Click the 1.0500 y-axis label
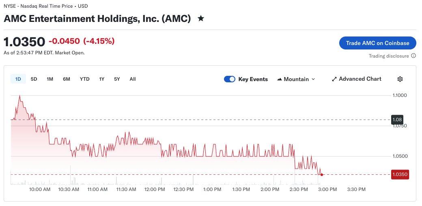 [x=399, y=156]
